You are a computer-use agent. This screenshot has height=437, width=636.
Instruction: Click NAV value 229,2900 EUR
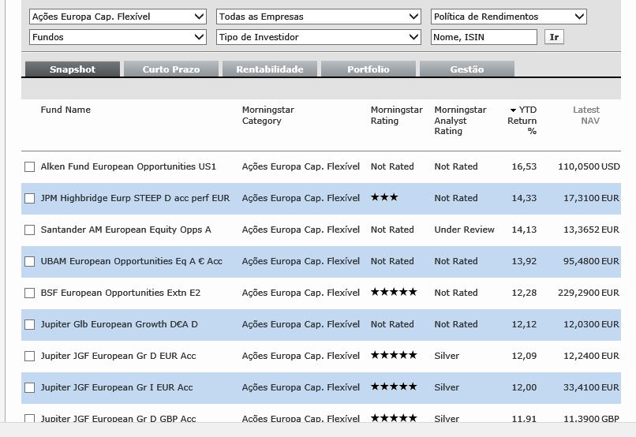[x=589, y=293]
